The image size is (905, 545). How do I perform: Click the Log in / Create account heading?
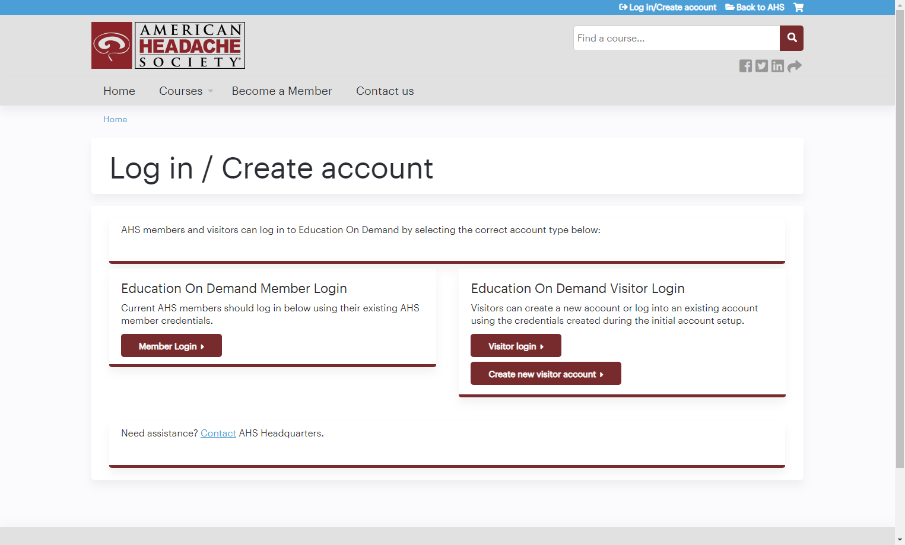pos(272,168)
